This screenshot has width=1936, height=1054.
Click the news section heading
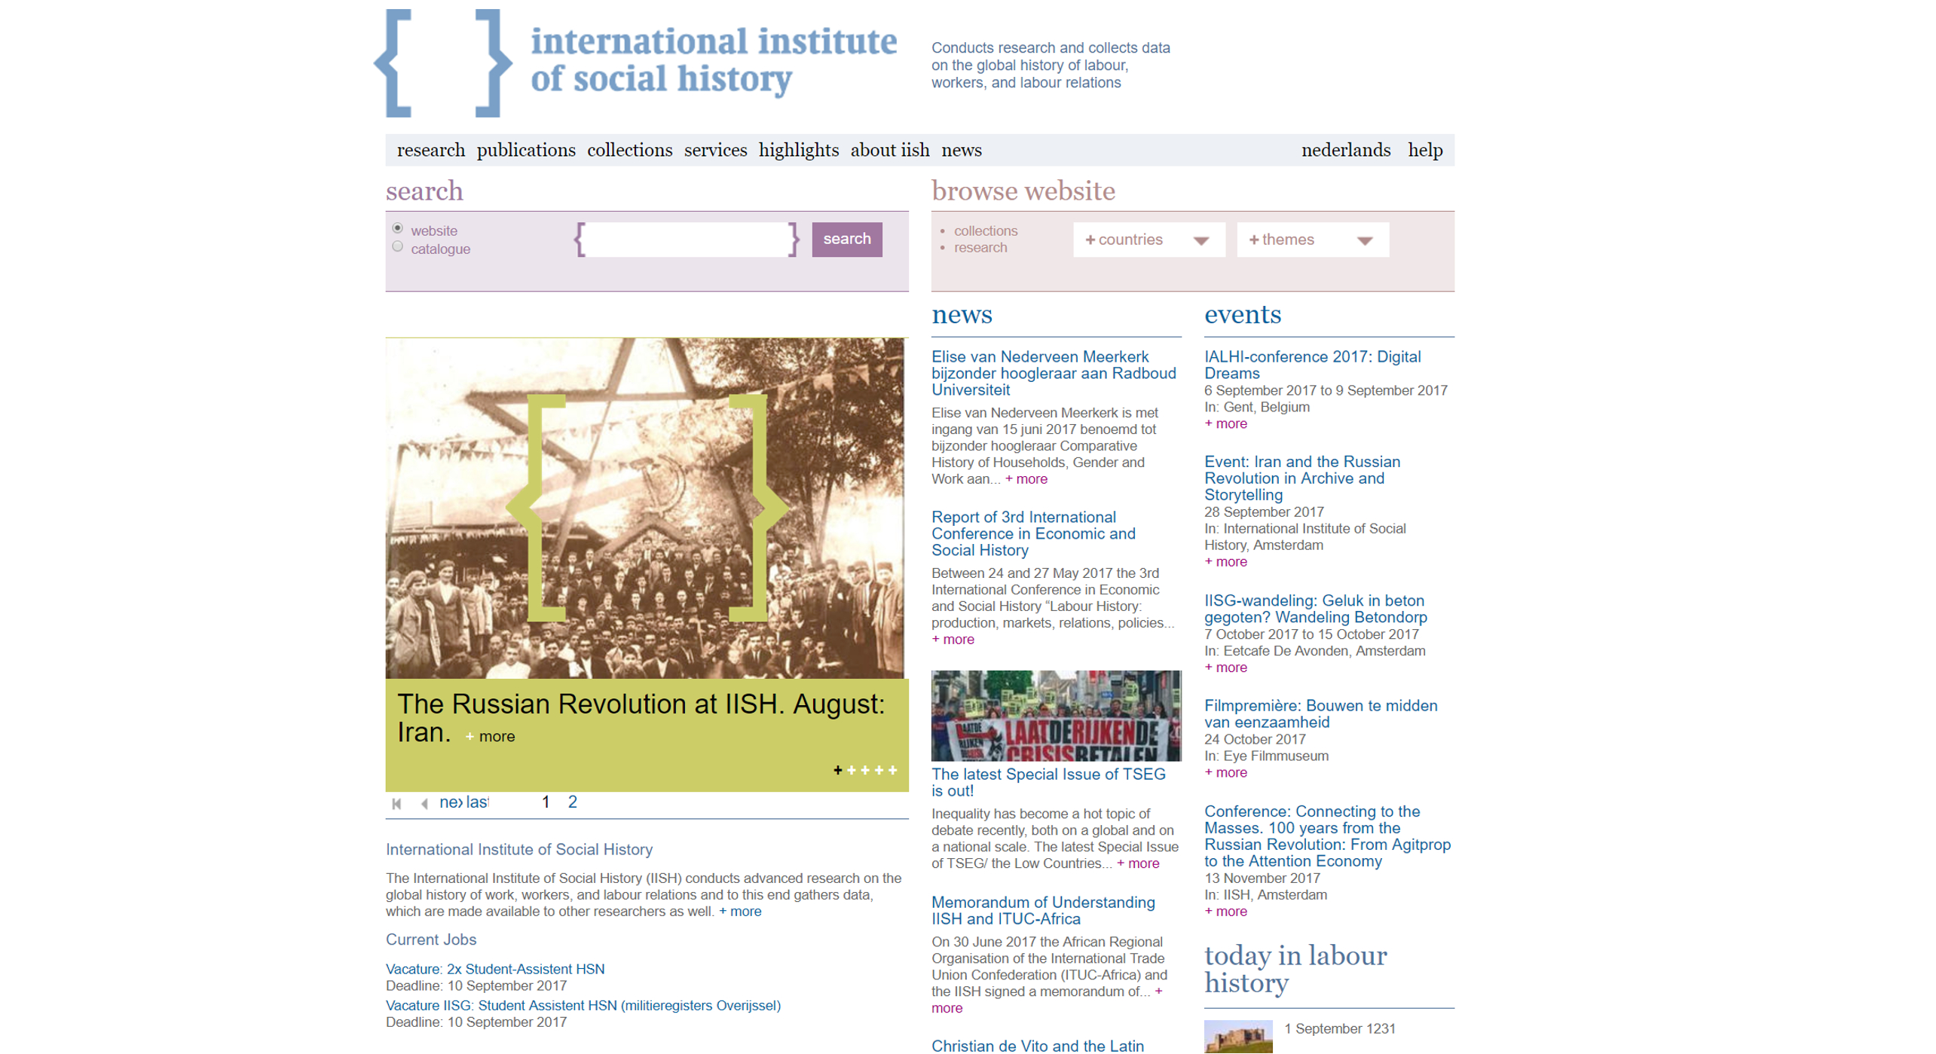[x=962, y=314]
